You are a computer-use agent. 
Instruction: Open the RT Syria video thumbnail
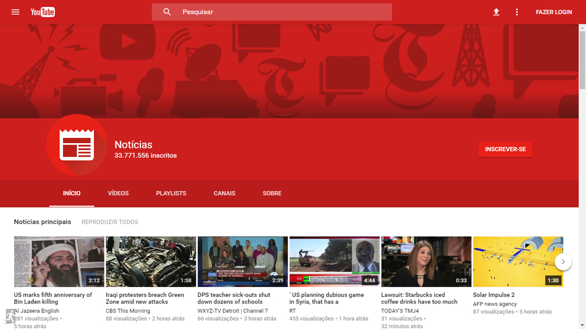tap(334, 262)
